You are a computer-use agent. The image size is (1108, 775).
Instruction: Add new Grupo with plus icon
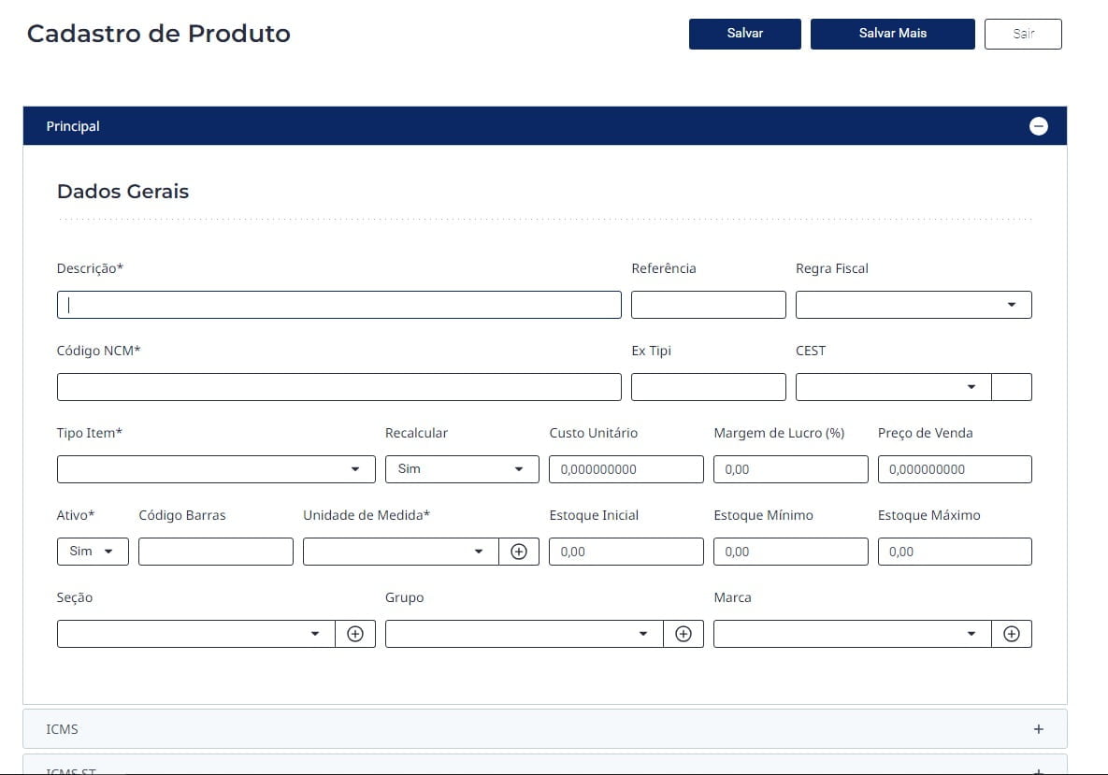[684, 634]
